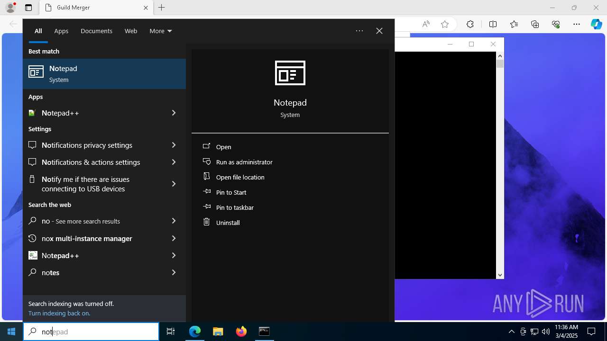Expand the Notepad++ app result arrow
The image size is (607, 341).
coord(174,113)
